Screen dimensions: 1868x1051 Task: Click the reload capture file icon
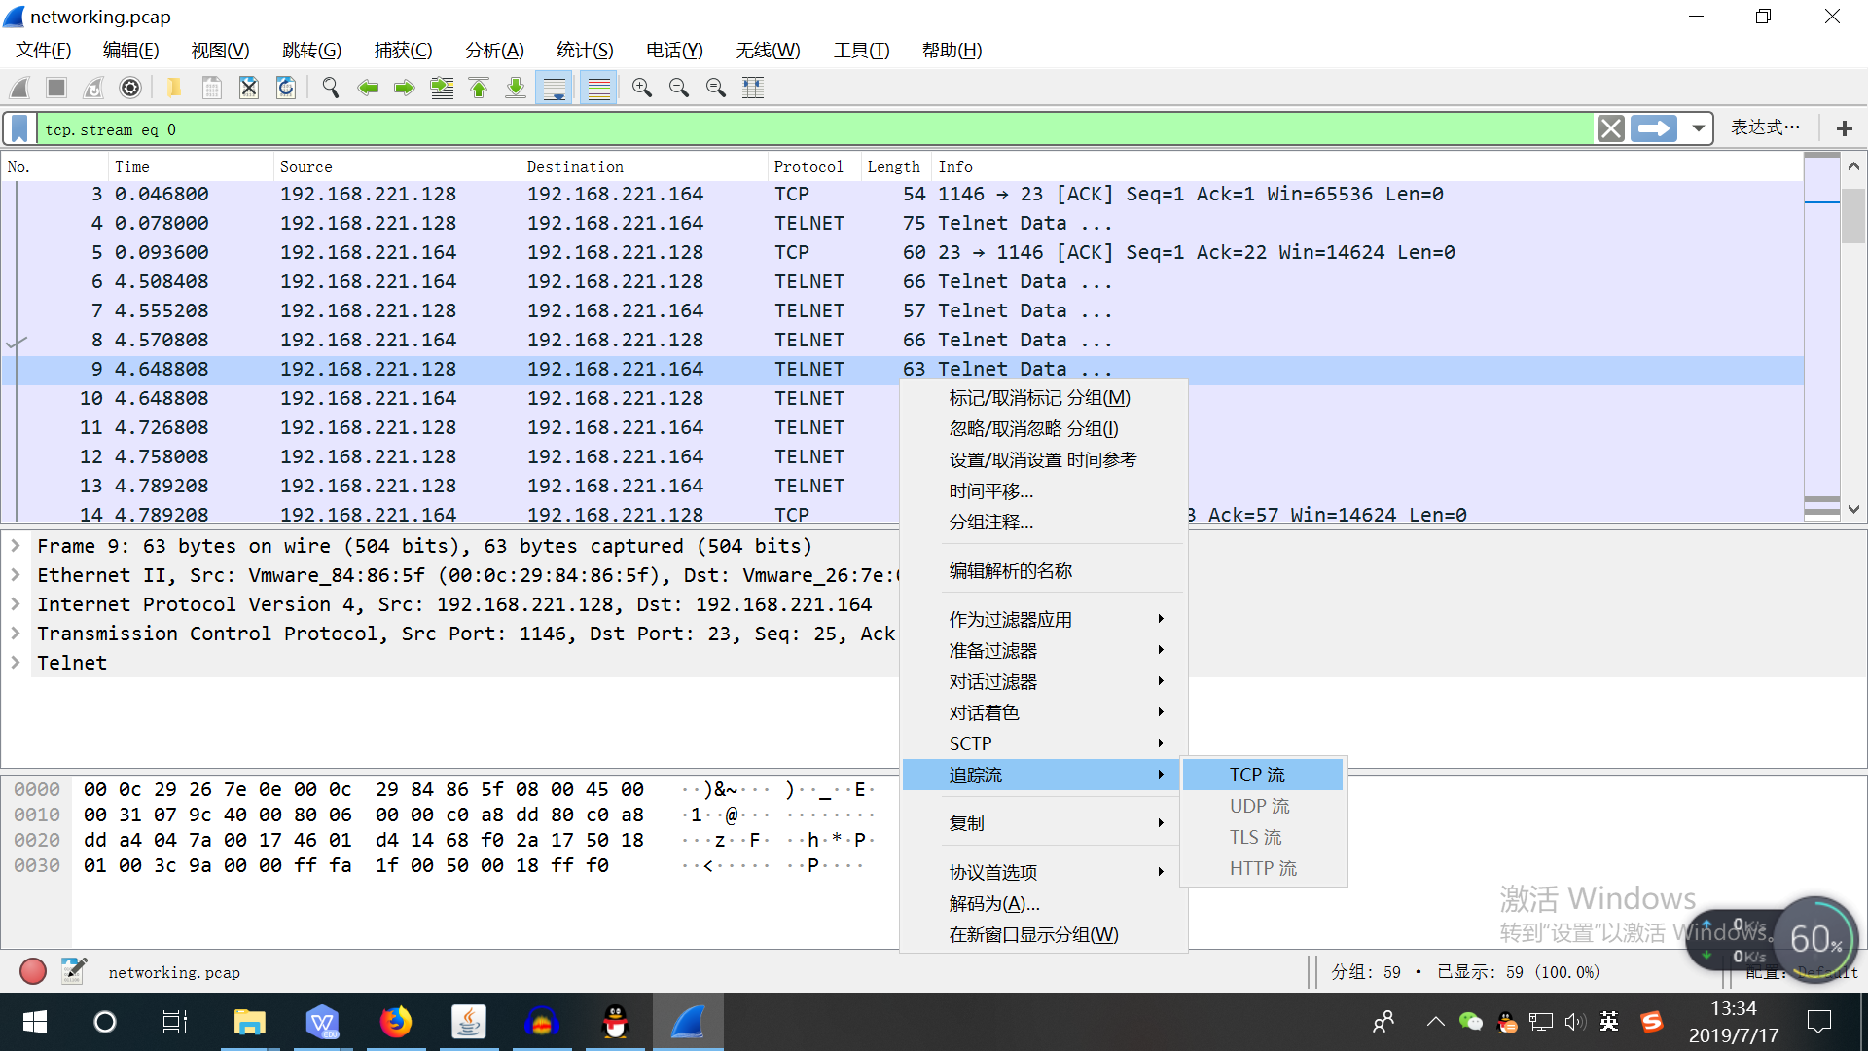[x=286, y=89]
